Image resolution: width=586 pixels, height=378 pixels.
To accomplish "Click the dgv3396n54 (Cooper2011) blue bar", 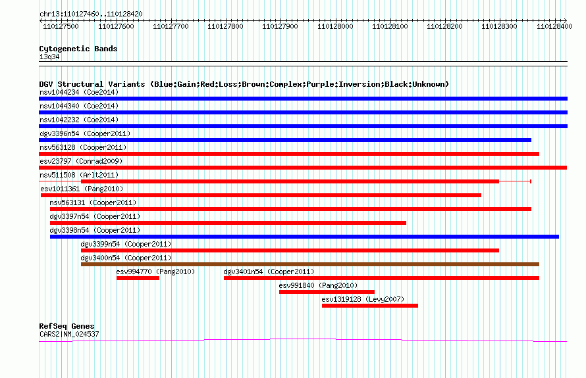I will click(x=285, y=140).
